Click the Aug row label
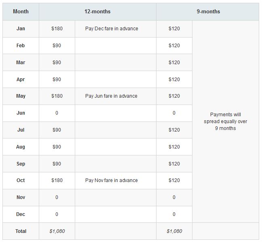This screenshot has width=262, height=243. click(x=21, y=147)
